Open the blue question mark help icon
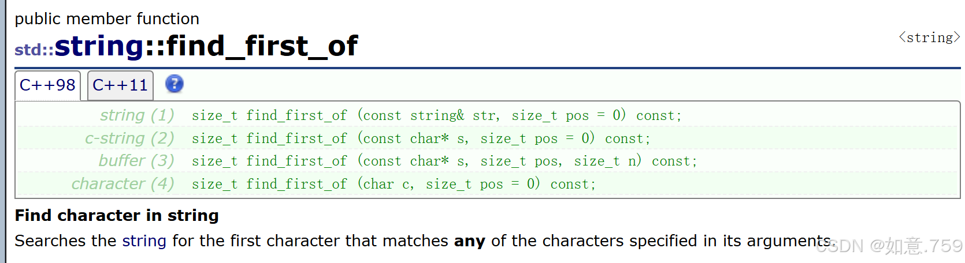965x263 pixels. [174, 84]
